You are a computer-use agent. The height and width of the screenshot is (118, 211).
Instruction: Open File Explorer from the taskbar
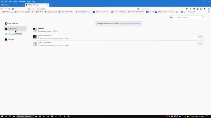(x=14, y=116)
